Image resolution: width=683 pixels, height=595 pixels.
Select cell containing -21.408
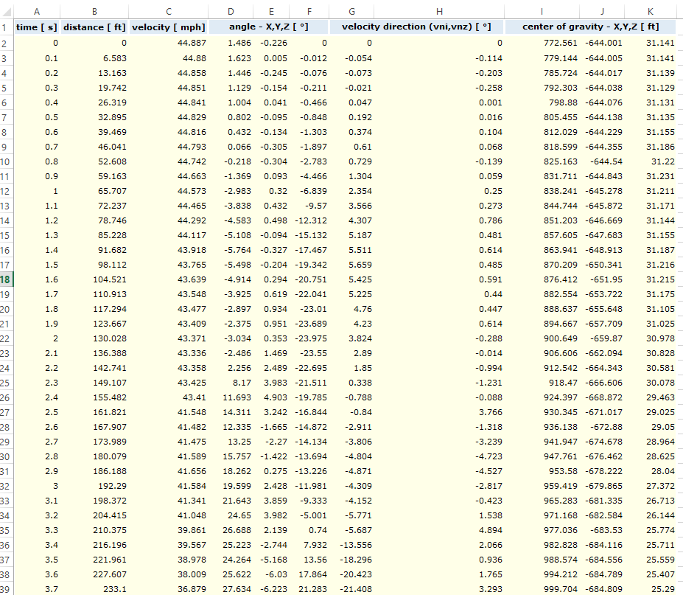(x=351, y=589)
